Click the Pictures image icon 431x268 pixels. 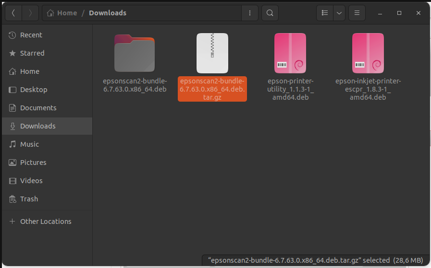click(12, 163)
